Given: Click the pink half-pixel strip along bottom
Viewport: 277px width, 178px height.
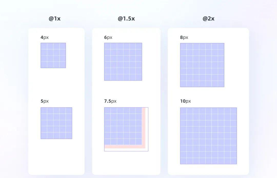Looking at the screenshot, I should (125, 146).
